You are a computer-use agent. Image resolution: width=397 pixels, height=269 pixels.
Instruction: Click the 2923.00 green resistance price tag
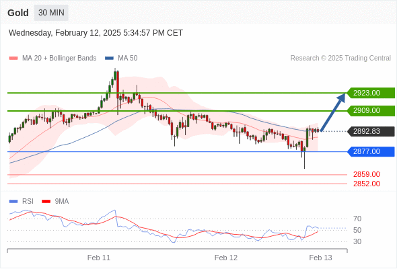coord(371,93)
